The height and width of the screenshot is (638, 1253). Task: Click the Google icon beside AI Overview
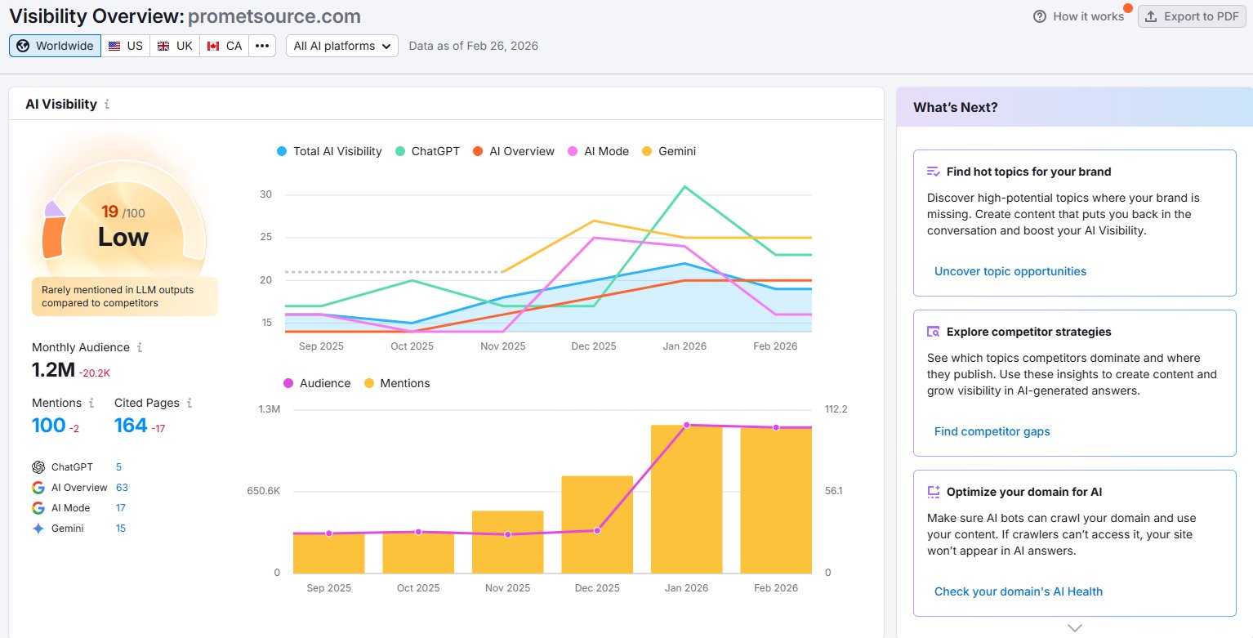coord(38,488)
